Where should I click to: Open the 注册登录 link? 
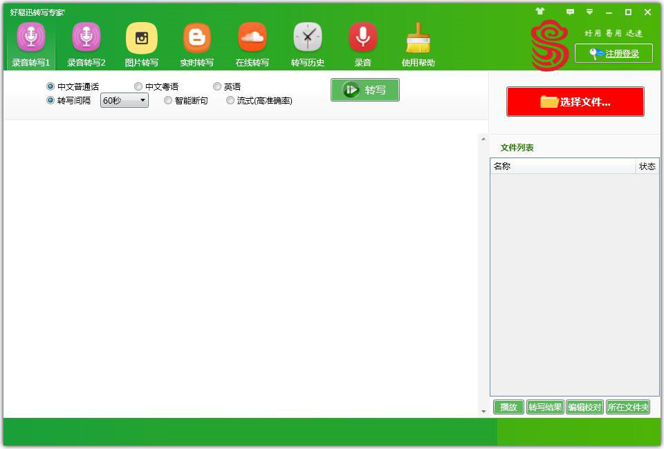(614, 53)
